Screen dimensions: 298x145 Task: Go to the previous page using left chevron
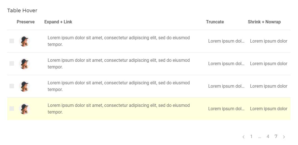pyautogui.click(x=243, y=137)
